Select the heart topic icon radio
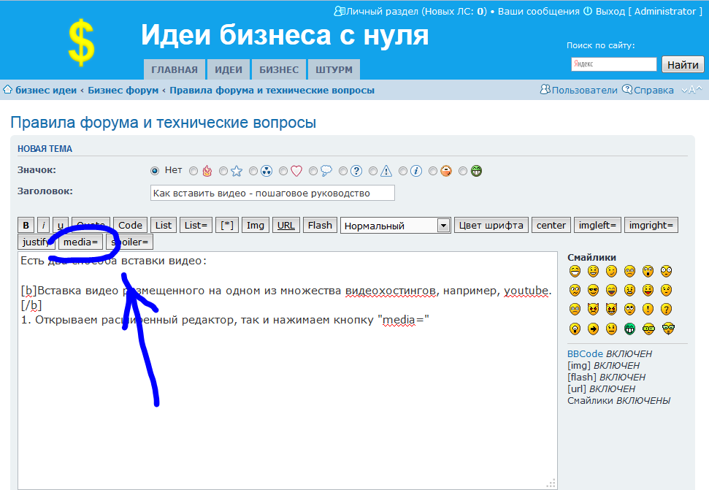Screen dimensions: 709x490 (283, 172)
